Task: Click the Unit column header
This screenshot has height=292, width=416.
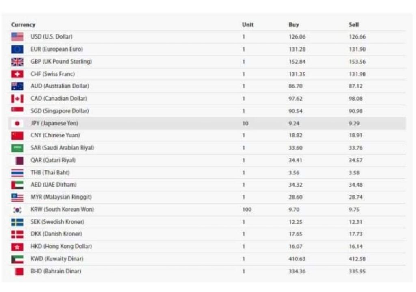Action: pyautogui.click(x=248, y=25)
